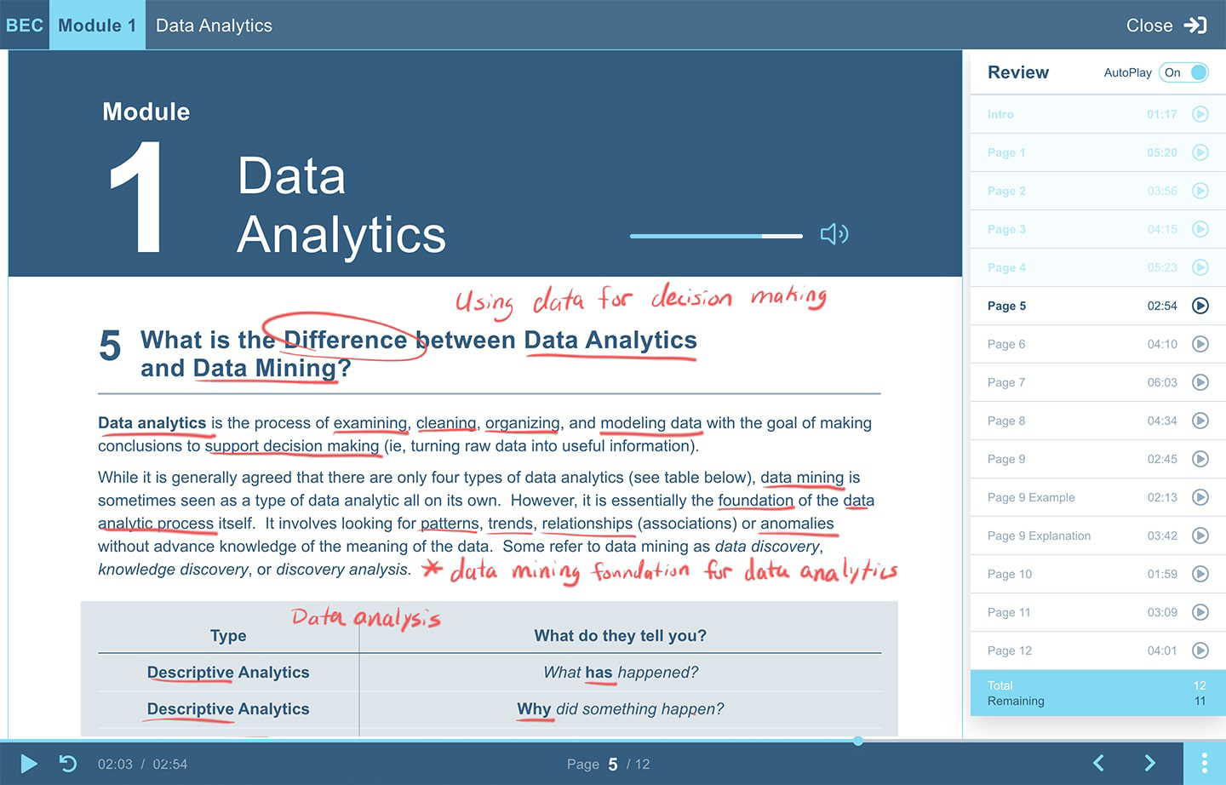Viewport: 1226px width, 785px height.
Task: Adjust the volume slider bar
Action: (x=716, y=236)
